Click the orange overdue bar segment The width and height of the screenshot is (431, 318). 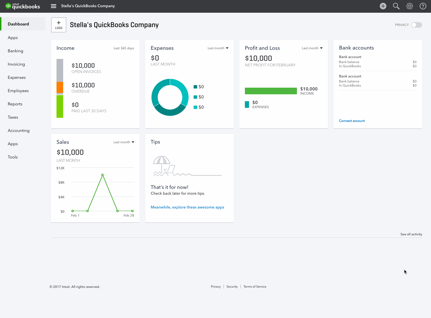coord(60,87)
